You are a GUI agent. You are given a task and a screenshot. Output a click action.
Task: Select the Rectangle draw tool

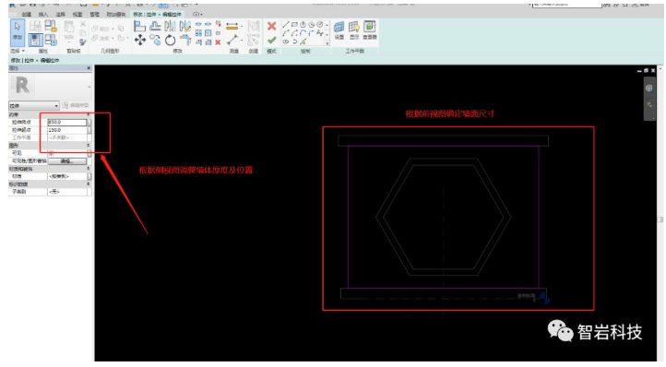coord(294,25)
